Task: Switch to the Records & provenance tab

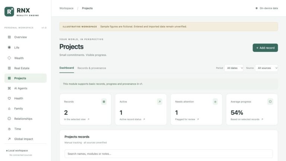Action: [x=92, y=68]
